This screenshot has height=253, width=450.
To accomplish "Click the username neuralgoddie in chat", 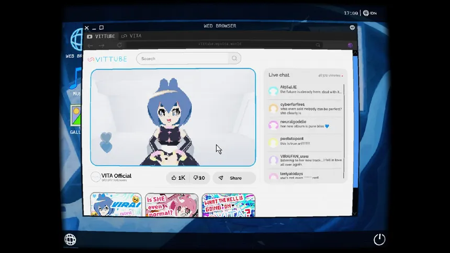I will [x=294, y=122].
